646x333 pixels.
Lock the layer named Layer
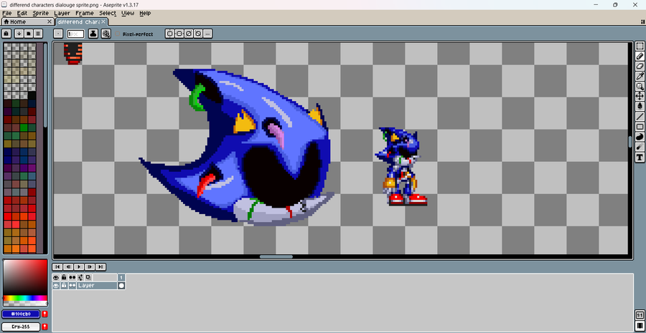coord(64,285)
